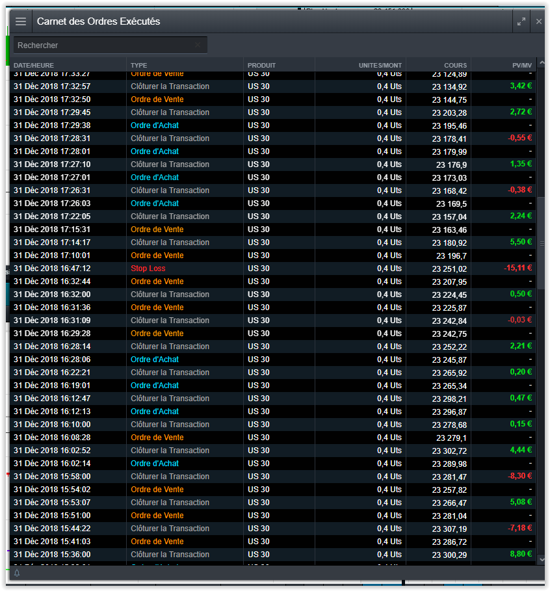The height and width of the screenshot is (591, 550).
Task: Click the 5,50 € profit value
Action: pyautogui.click(x=521, y=242)
